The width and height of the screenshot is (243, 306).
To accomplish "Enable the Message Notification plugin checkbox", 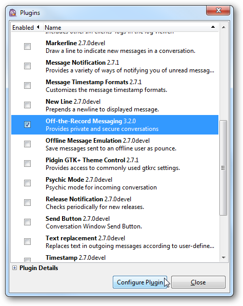I will click(27, 66).
